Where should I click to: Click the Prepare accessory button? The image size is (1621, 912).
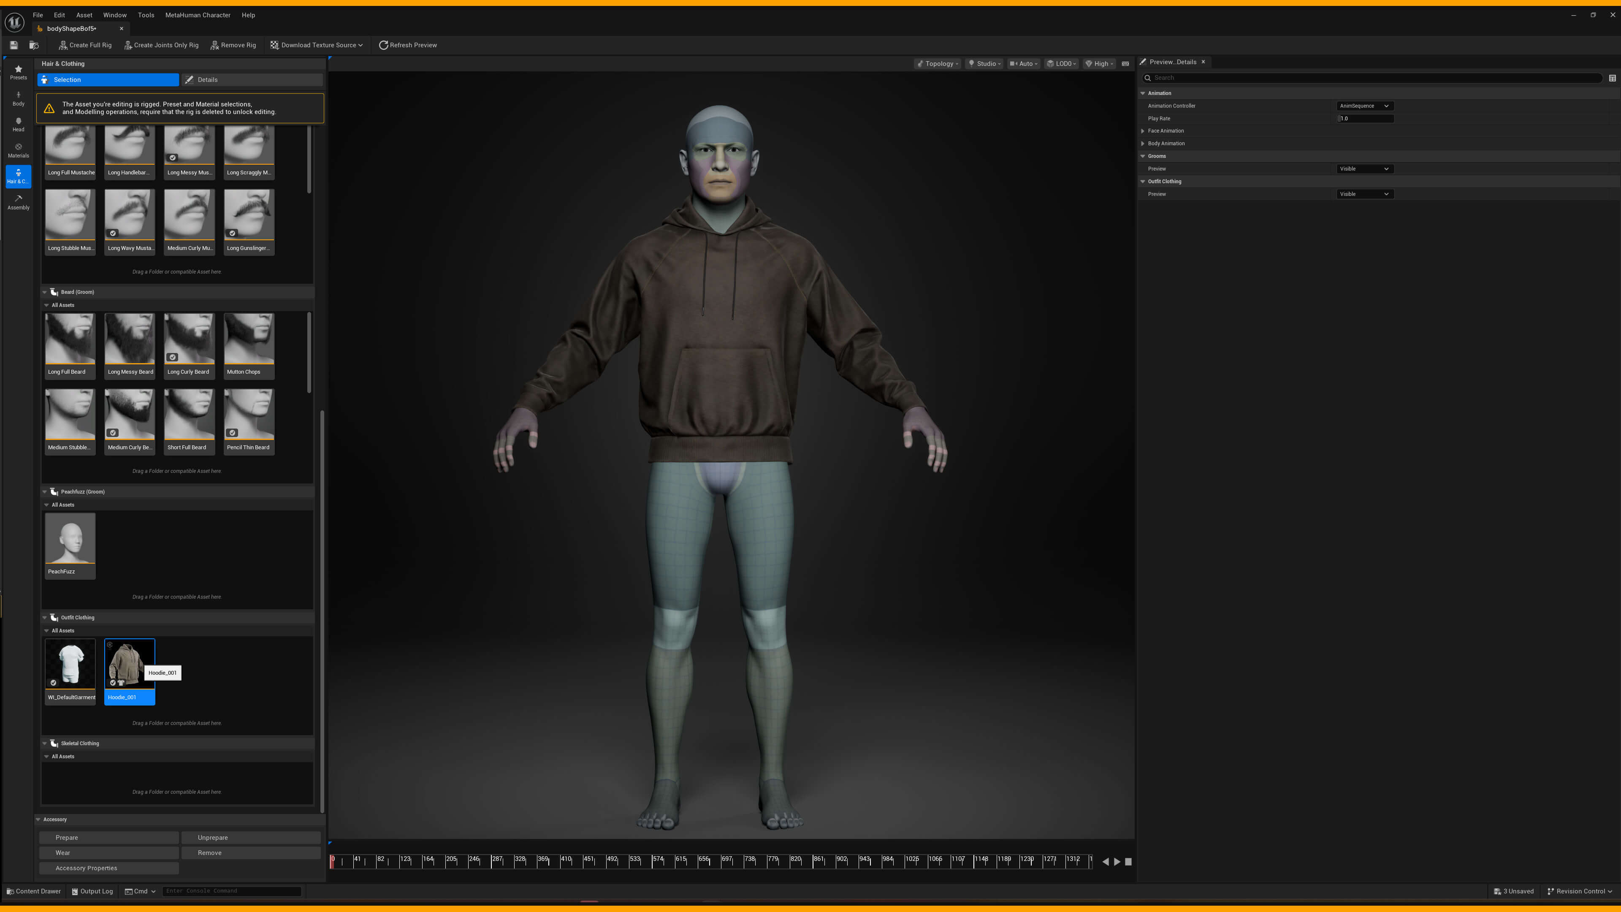pos(109,838)
